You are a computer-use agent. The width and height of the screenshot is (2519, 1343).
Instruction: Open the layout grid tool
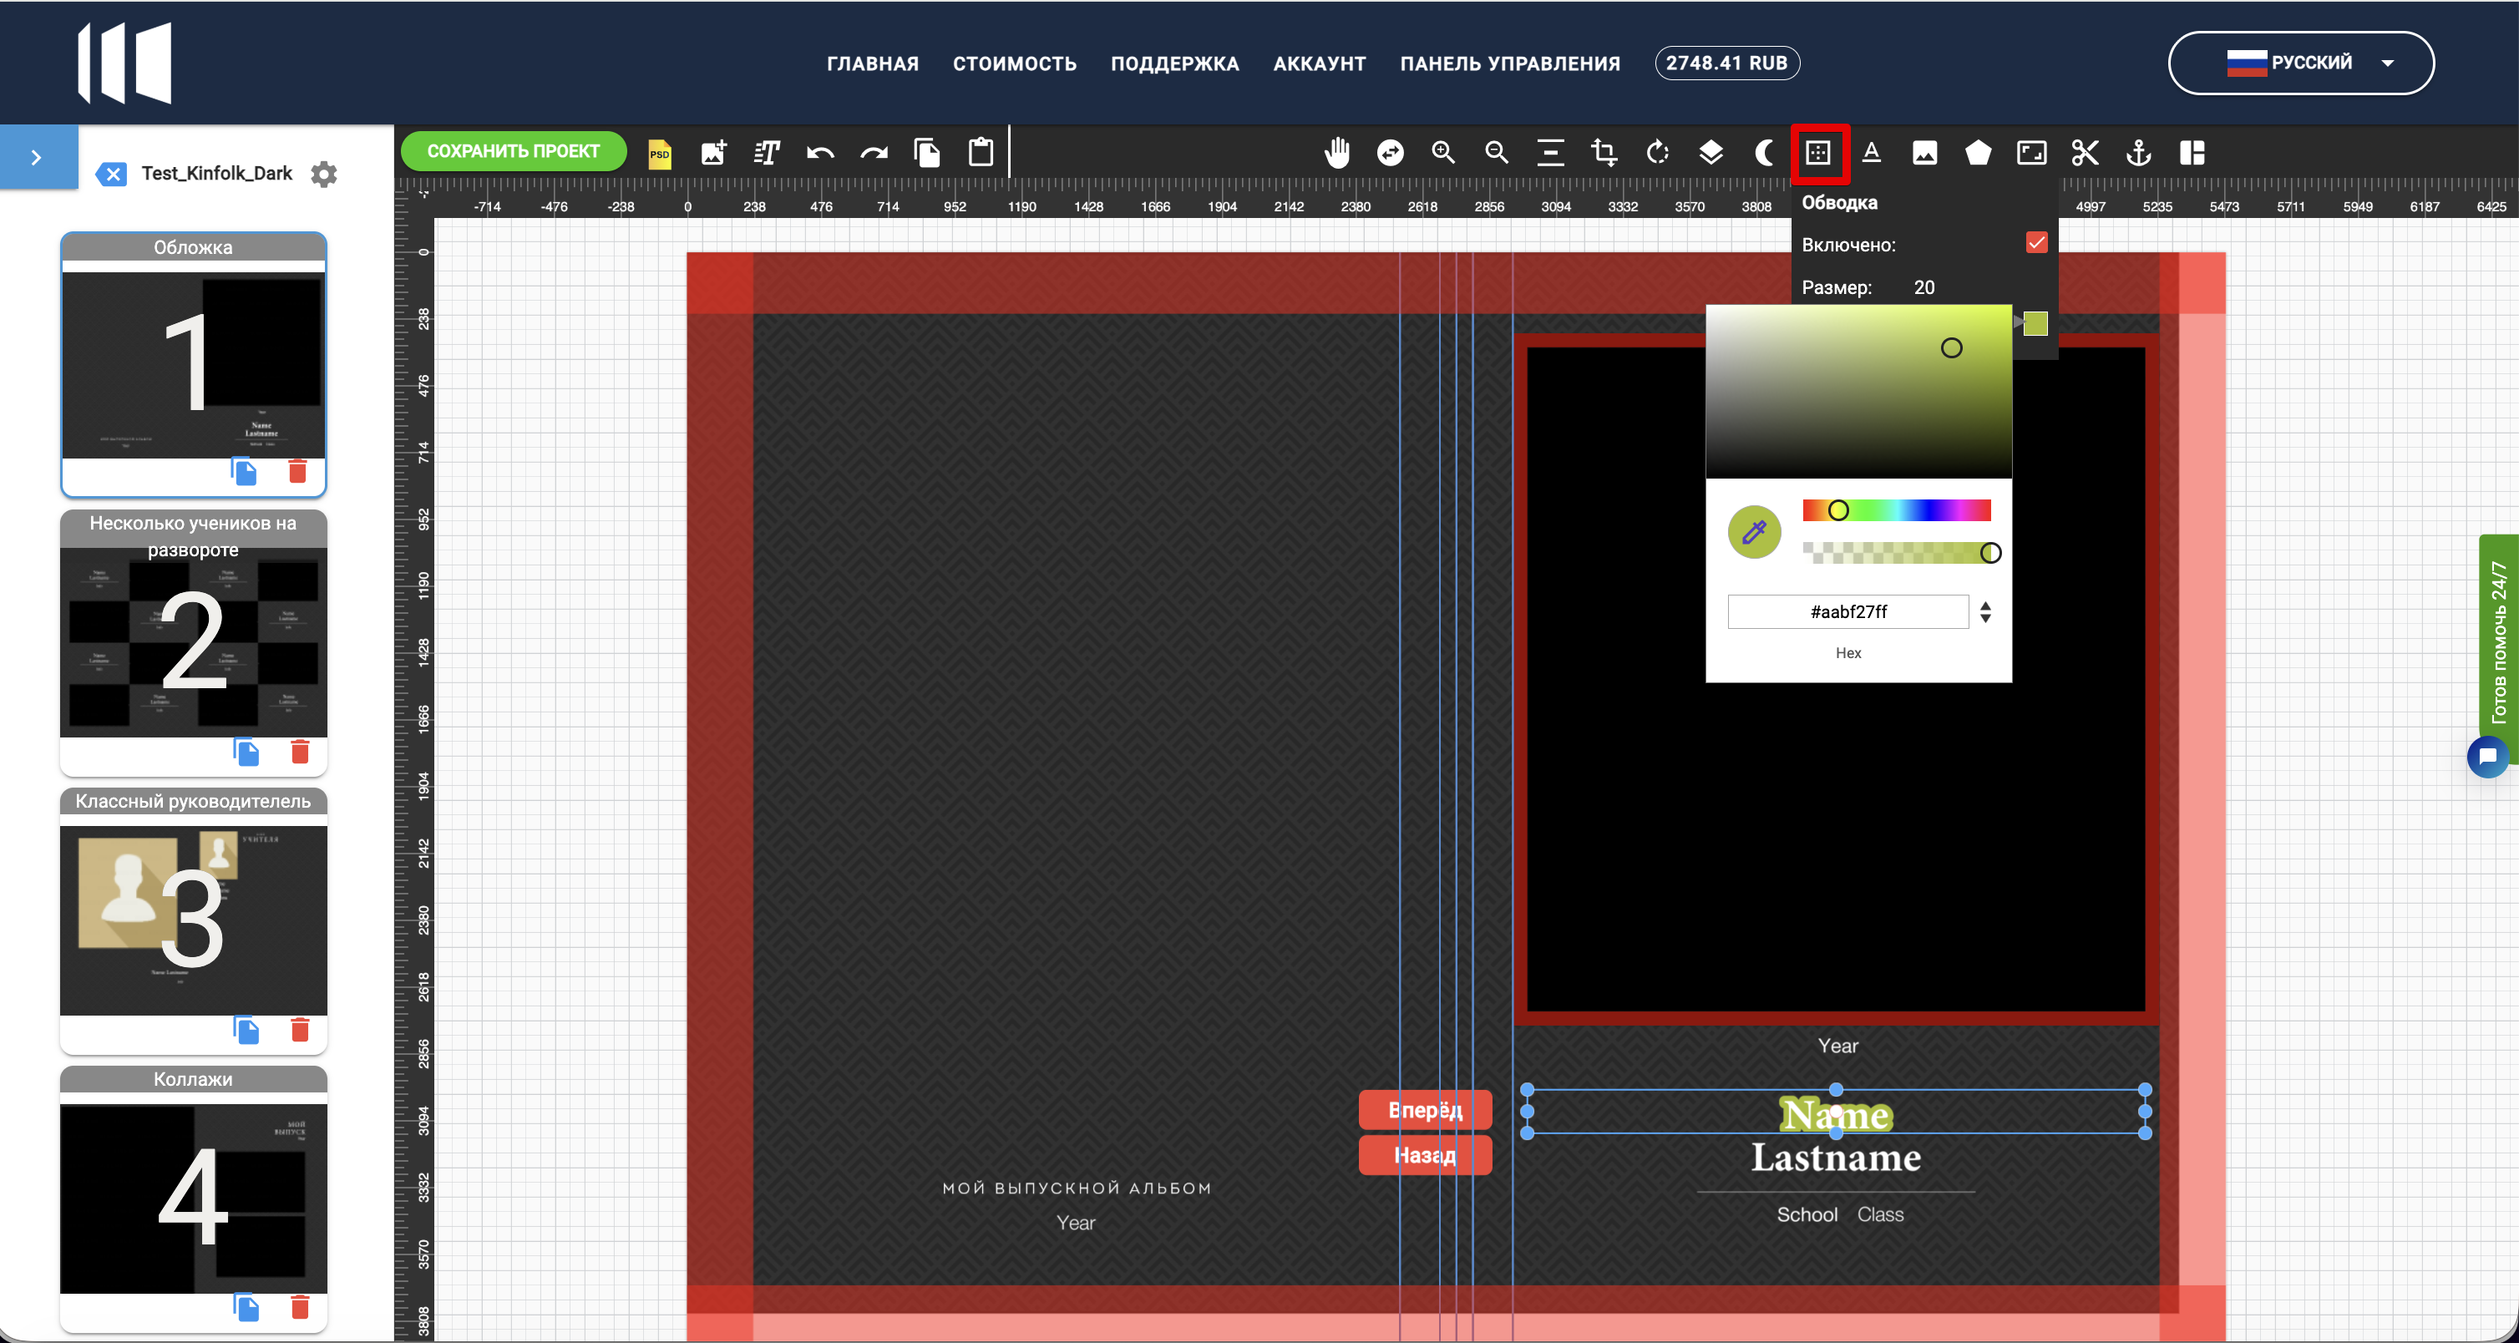coord(2192,153)
